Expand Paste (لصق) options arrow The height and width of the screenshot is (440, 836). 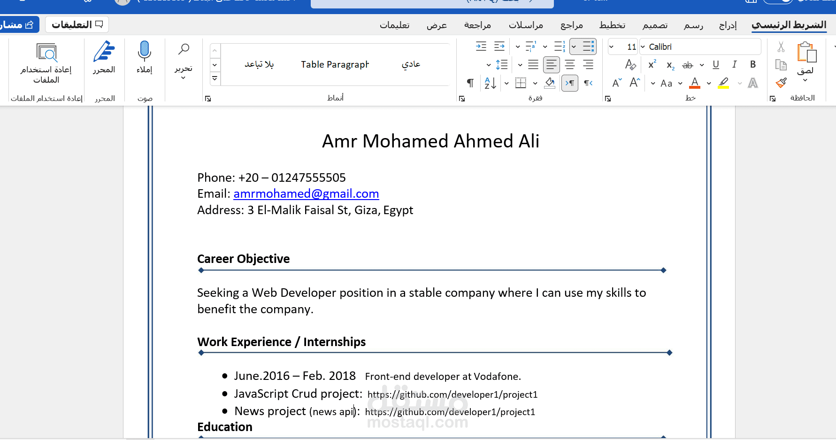pyautogui.click(x=805, y=80)
